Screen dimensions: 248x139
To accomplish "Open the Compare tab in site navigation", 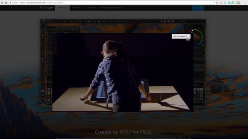I will [91, 8].
